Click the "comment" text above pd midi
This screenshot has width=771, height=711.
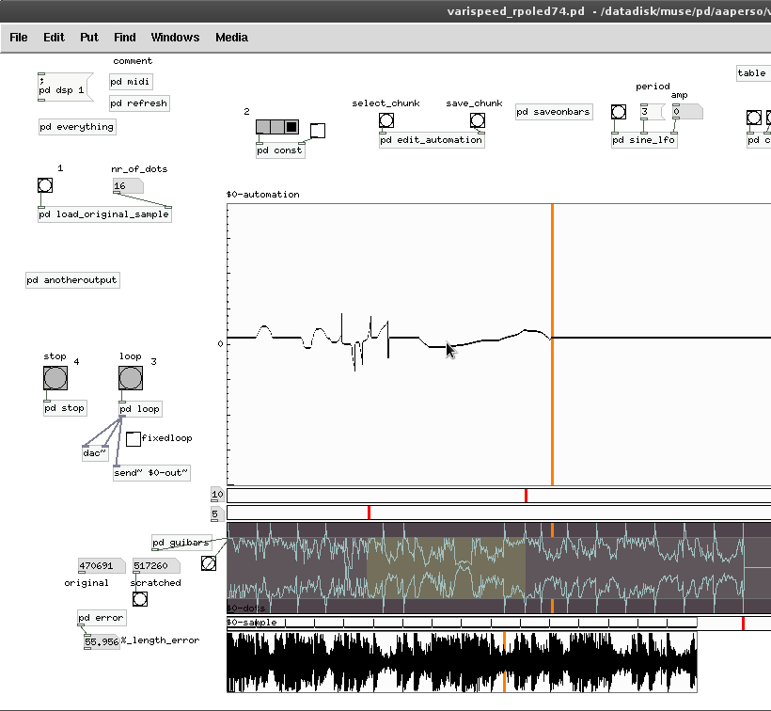133,61
